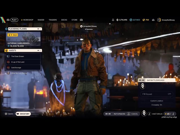Click the colorful striped game logo
The image size is (180, 135).
(x=3, y=20)
